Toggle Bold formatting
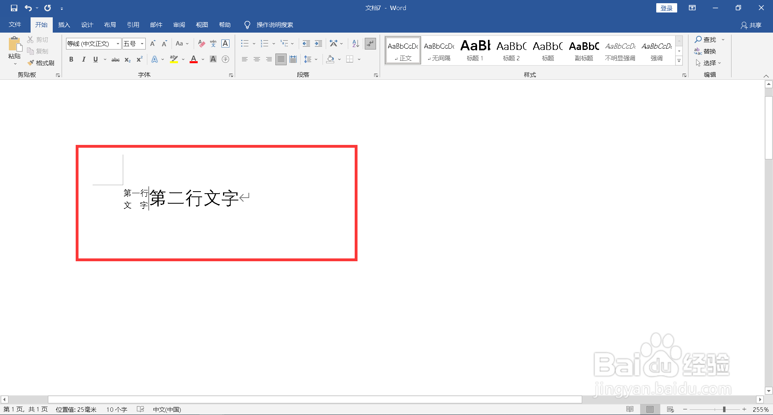 click(x=71, y=60)
